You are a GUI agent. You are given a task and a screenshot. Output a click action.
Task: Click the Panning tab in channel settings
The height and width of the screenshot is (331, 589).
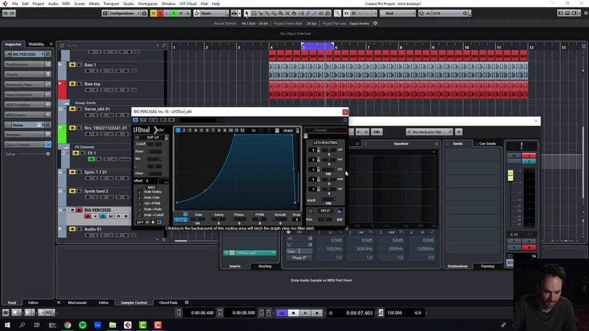pos(488,266)
